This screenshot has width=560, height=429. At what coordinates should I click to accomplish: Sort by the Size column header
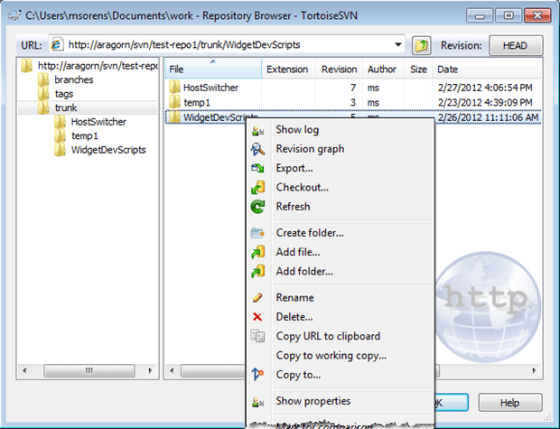coord(418,69)
